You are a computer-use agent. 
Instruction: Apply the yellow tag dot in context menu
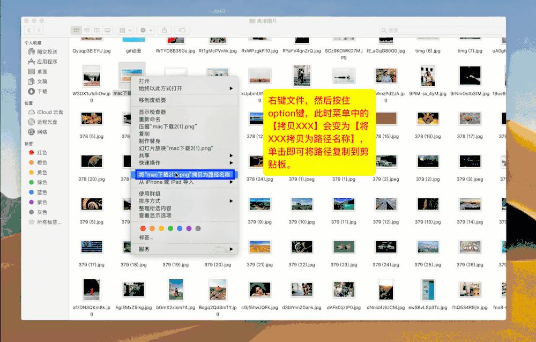(161, 228)
